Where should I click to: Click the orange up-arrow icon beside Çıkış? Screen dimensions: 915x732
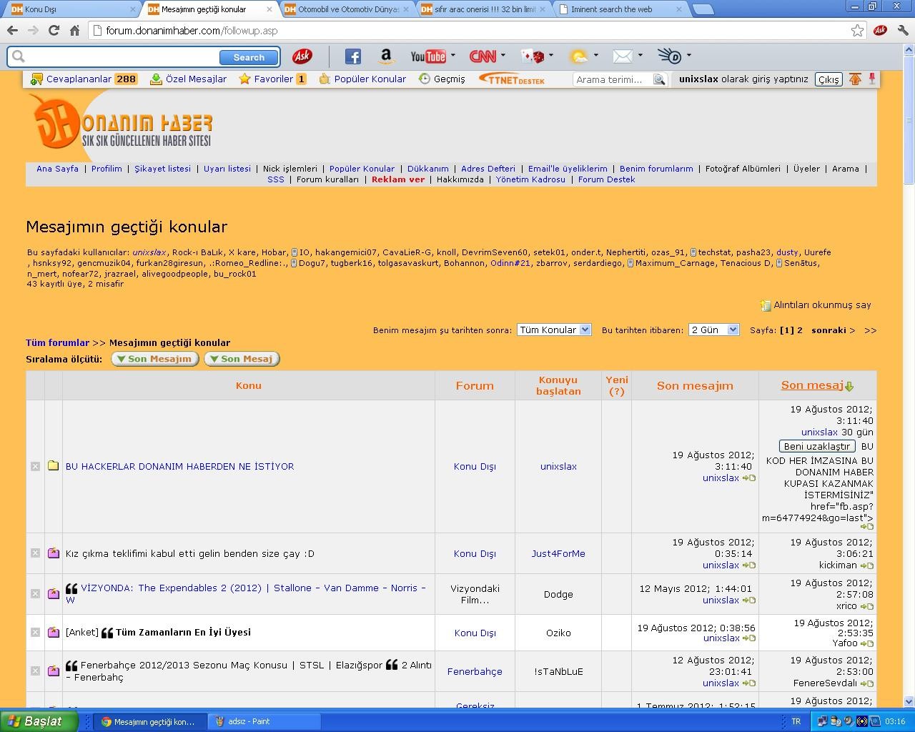click(x=855, y=79)
